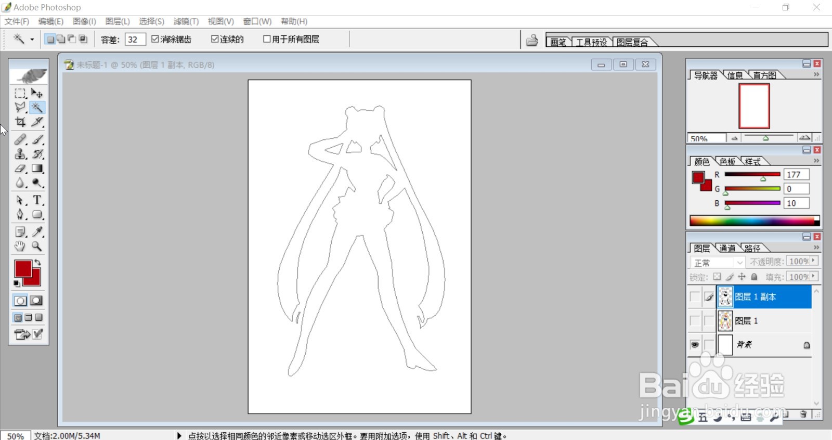The height and width of the screenshot is (440, 832).
Task: Select subtract from selection mode
Action: [72, 39]
